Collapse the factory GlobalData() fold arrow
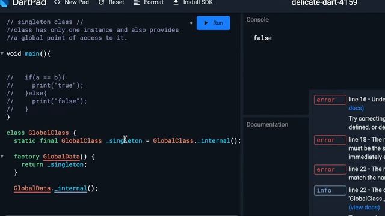 (x=2, y=156)
